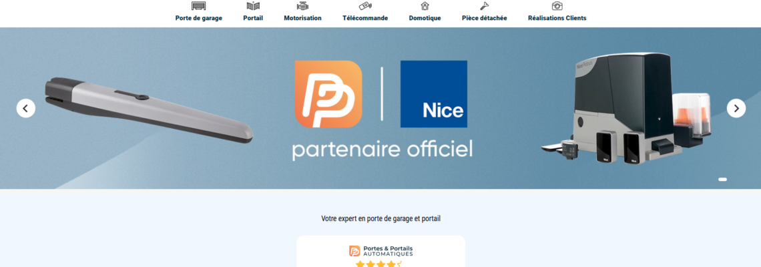761x267 pixels.
Task: Open the Portail menu item
Action: pyautogui.click(x=253, y=18)
